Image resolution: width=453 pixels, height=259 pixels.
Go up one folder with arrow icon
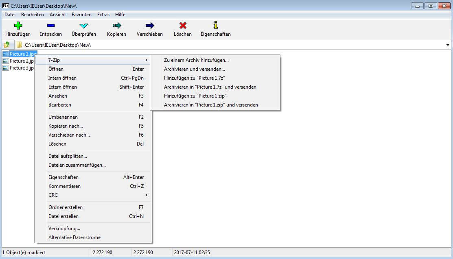[x=7, y=45]
